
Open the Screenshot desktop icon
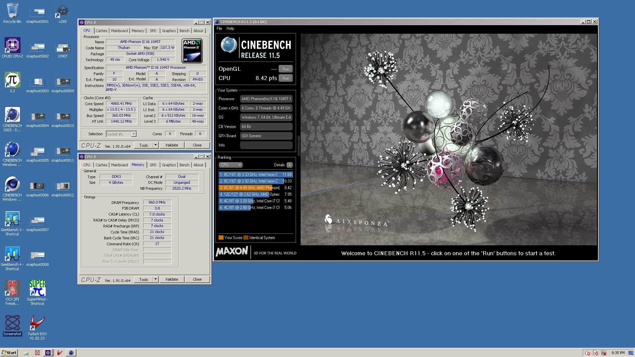pos(12,326)
